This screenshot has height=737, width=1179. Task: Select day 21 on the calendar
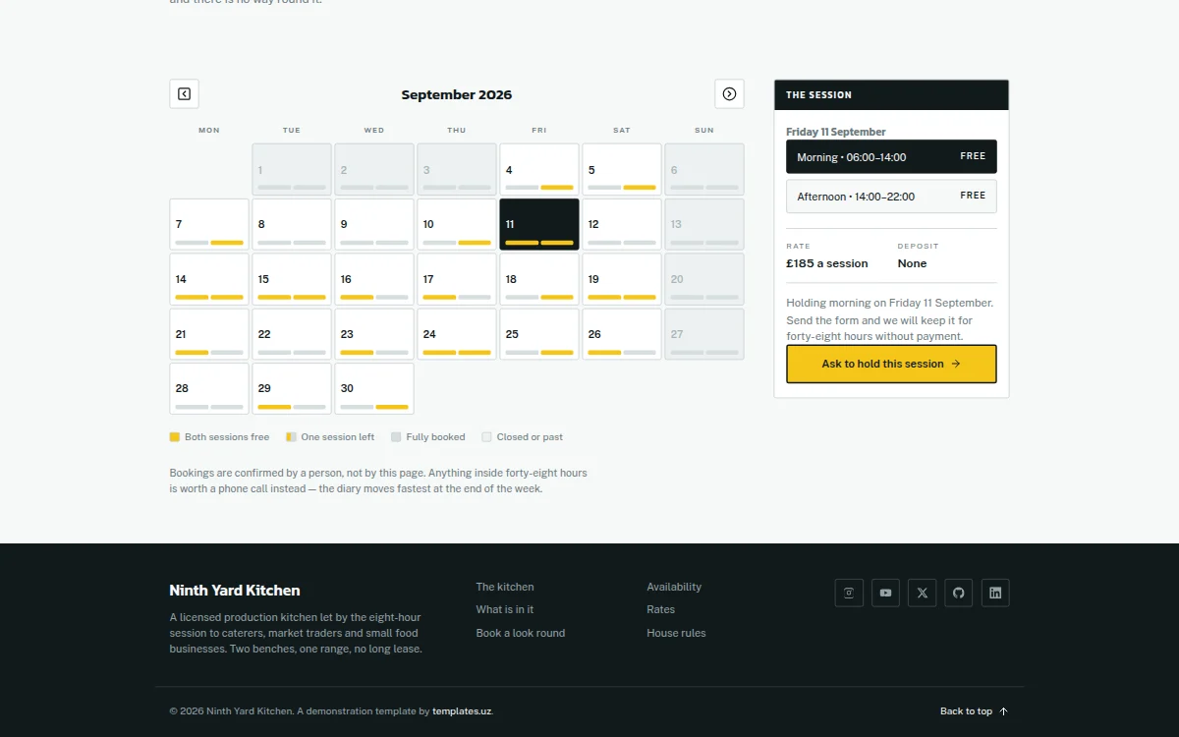coord(209,334)
